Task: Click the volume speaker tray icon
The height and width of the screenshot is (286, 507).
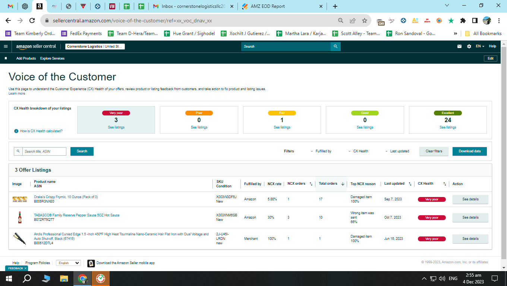Action: [x=442, y=279]
